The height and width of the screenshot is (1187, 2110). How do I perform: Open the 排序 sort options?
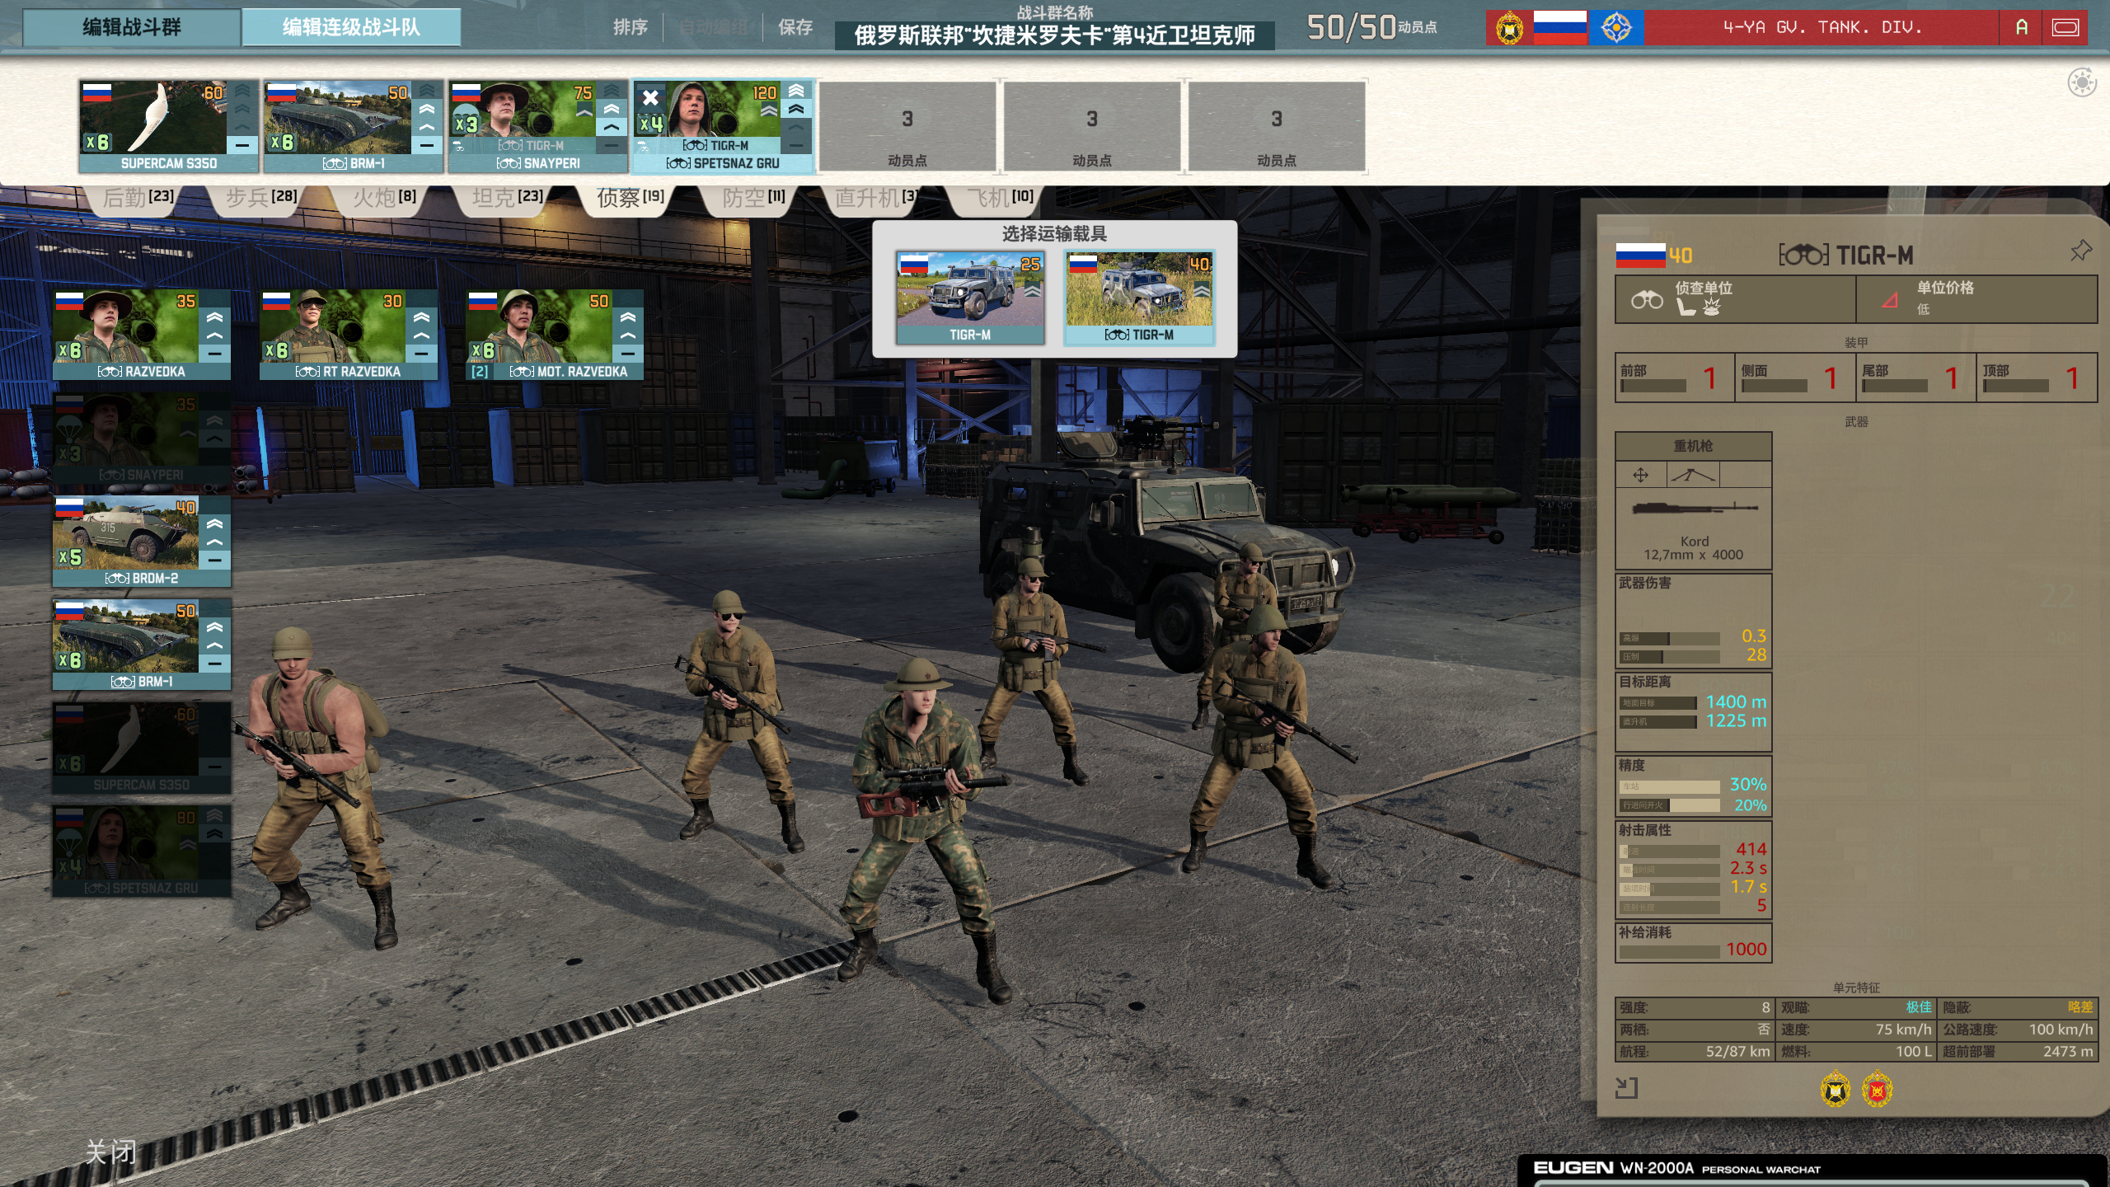pyautogui.click(x=630, y=27)
